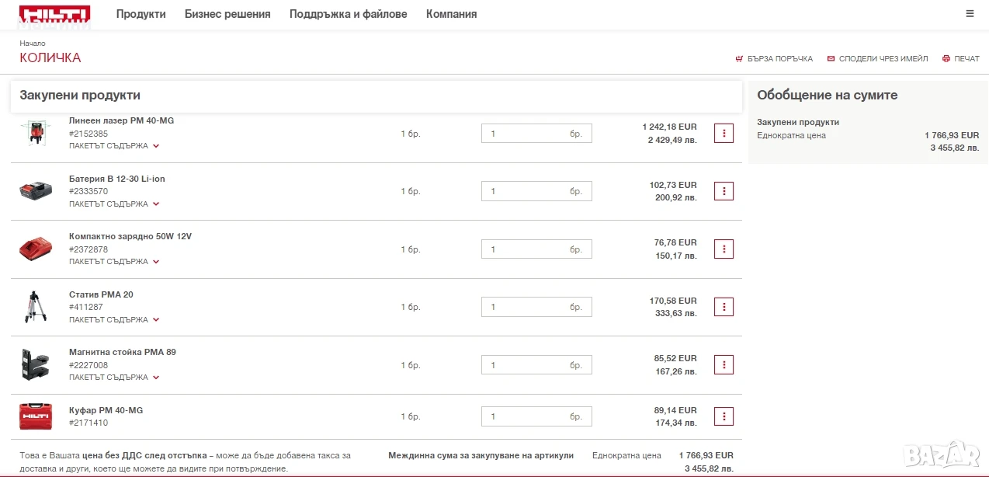Click Междинна сума за закупуване на артикули label

pos(481,455)
